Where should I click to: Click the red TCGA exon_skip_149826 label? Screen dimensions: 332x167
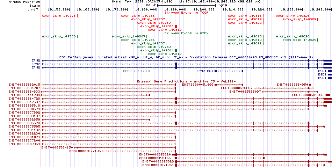pos(293,16)
